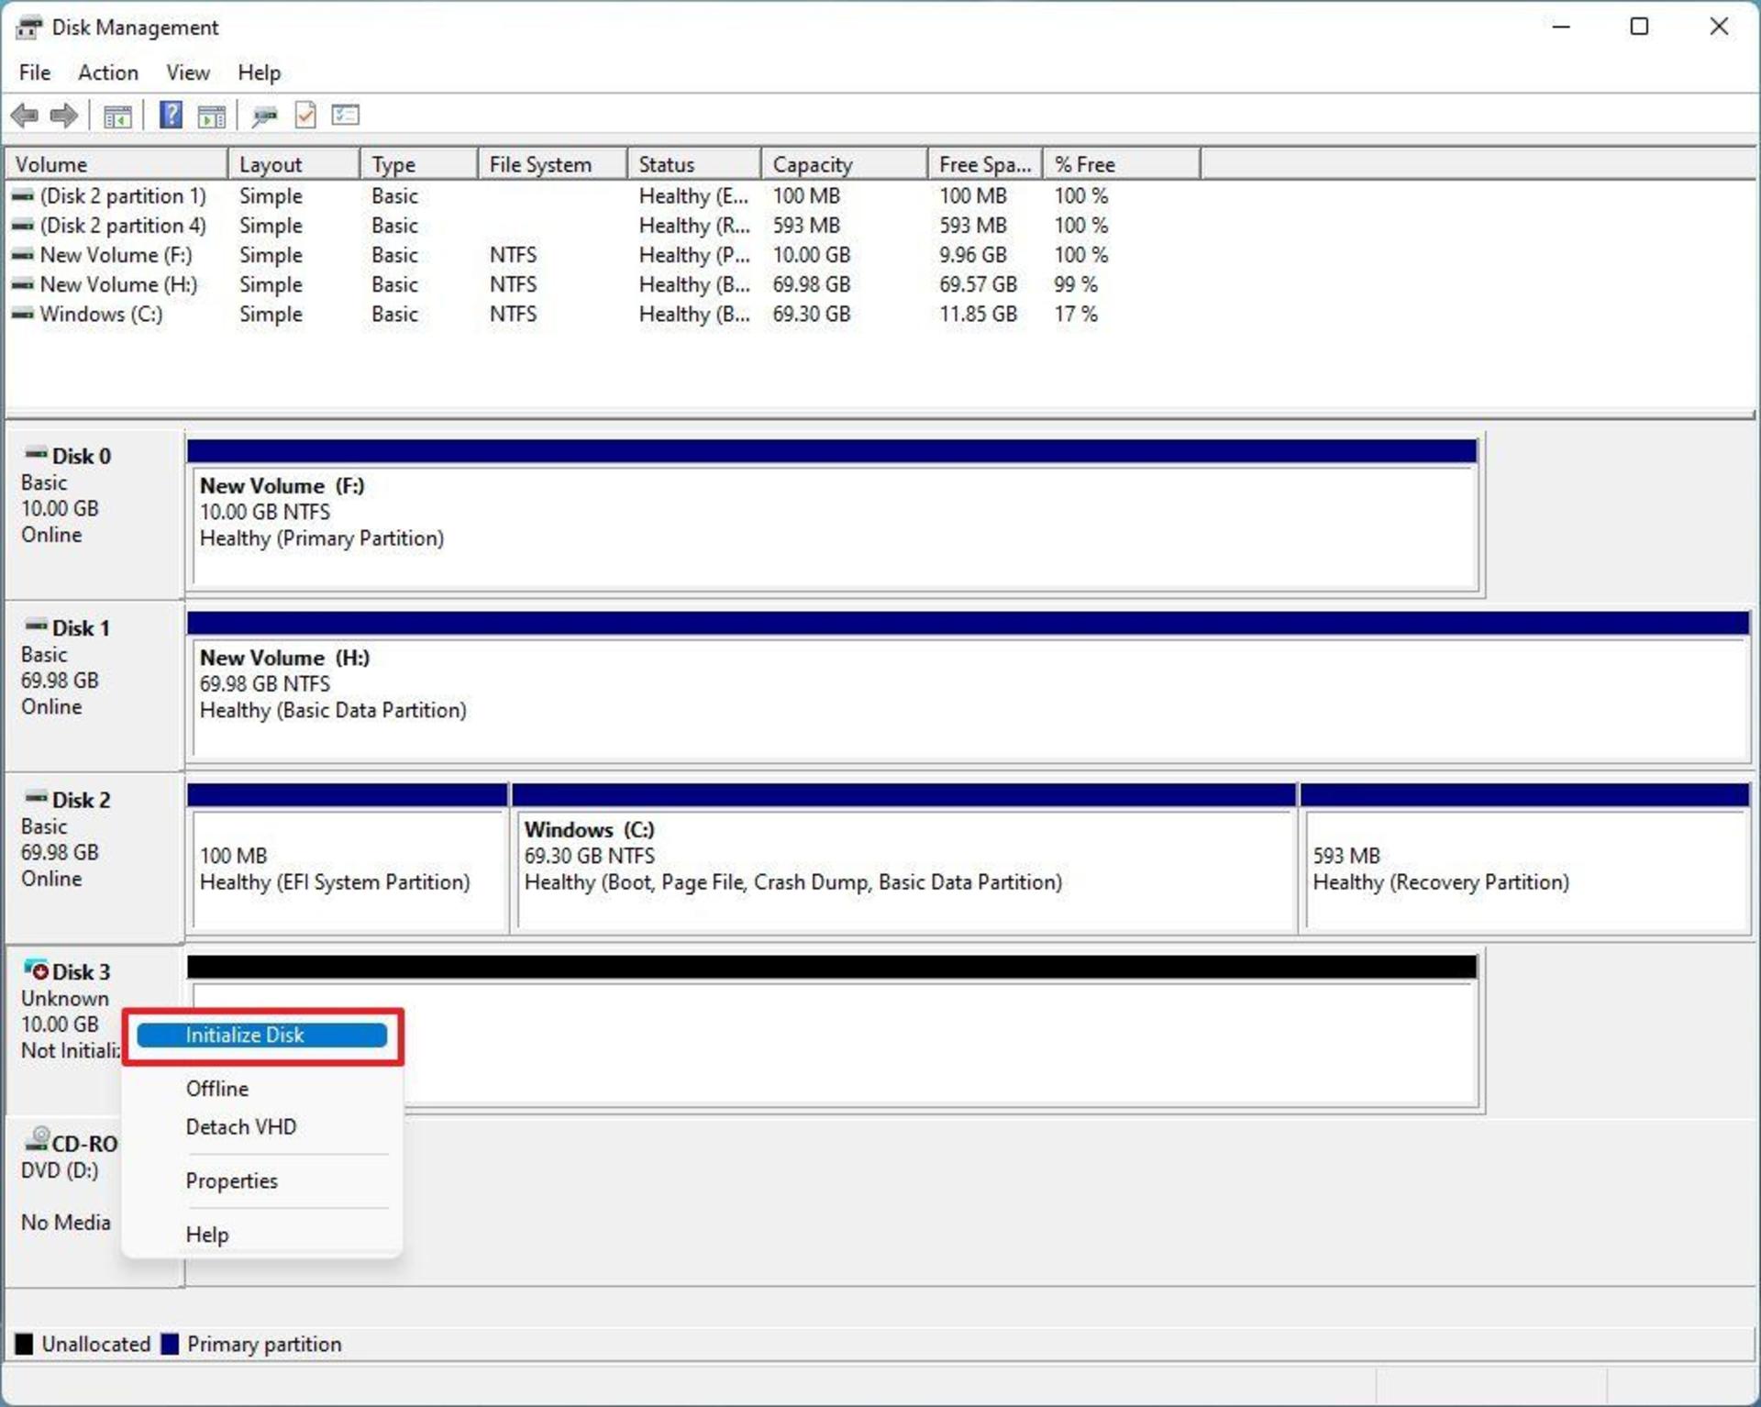Click the Unallocated black legend swatch

click(24, 1344)
